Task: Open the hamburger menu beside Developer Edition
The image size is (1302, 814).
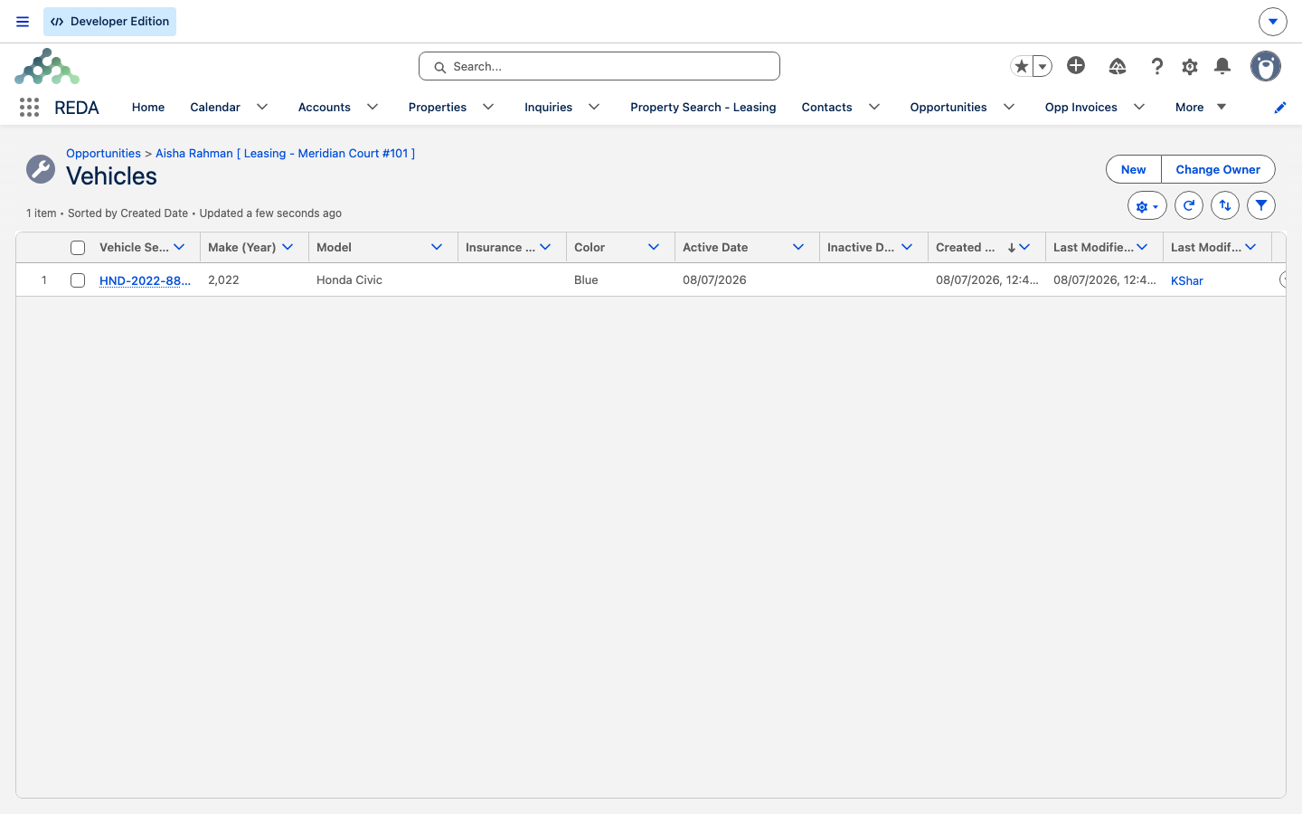Action: (x=23, y=22)
